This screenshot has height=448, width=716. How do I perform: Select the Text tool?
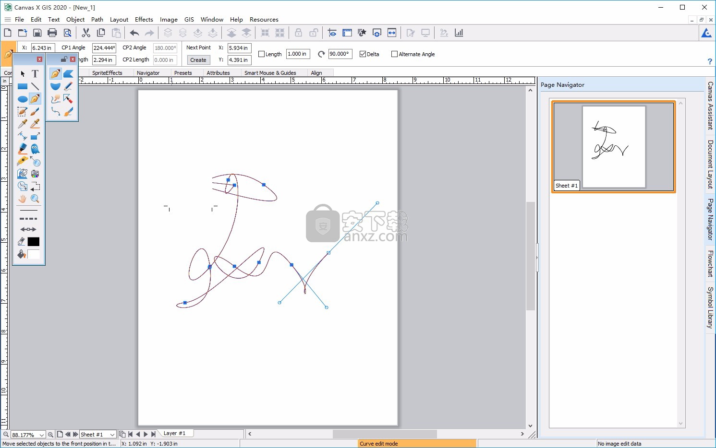[x=35, y=74]
